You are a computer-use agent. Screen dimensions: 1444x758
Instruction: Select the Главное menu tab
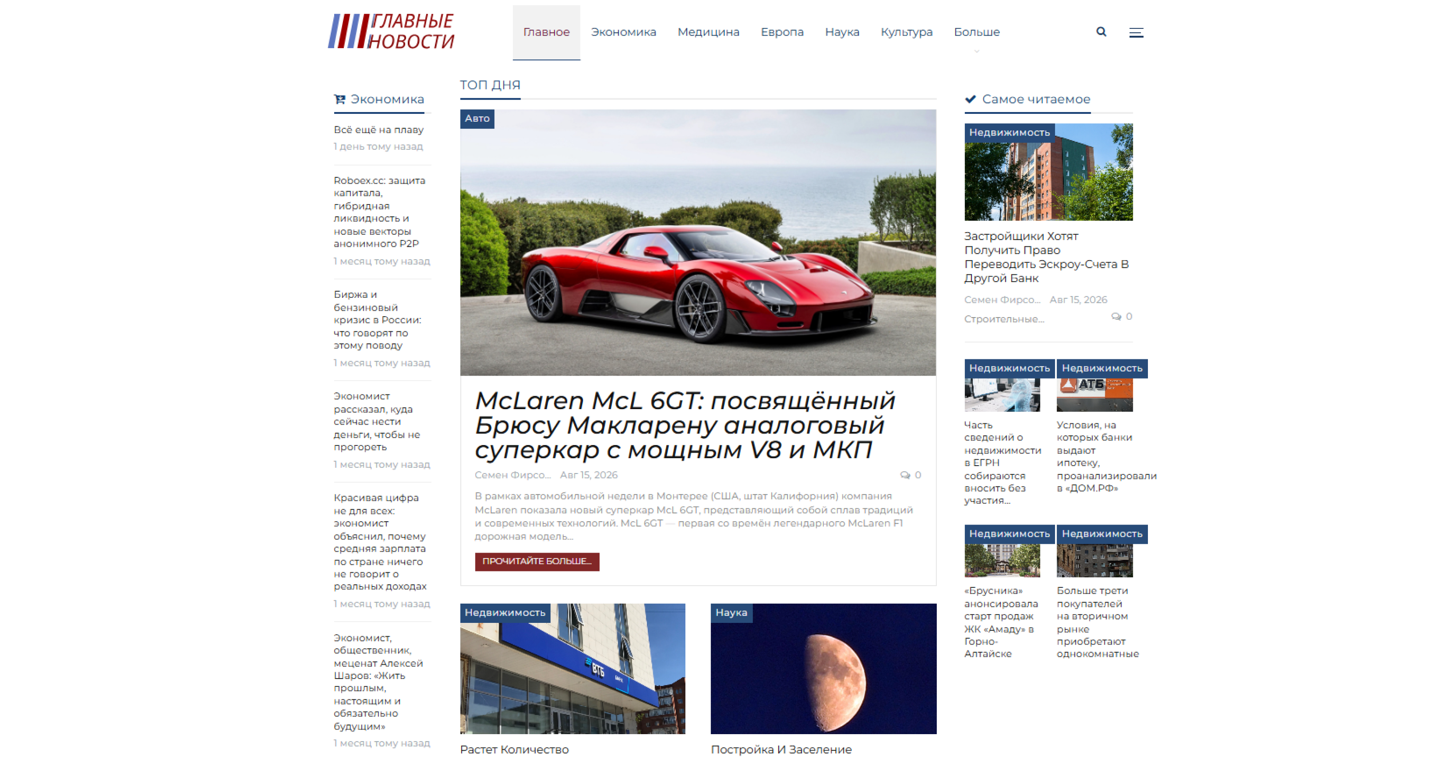(546, 32)
